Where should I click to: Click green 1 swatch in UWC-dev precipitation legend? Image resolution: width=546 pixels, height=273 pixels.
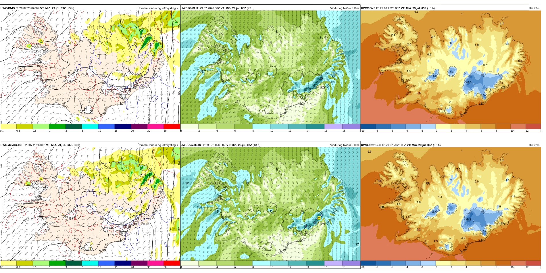pyautogui.click(x=57, y=263)
